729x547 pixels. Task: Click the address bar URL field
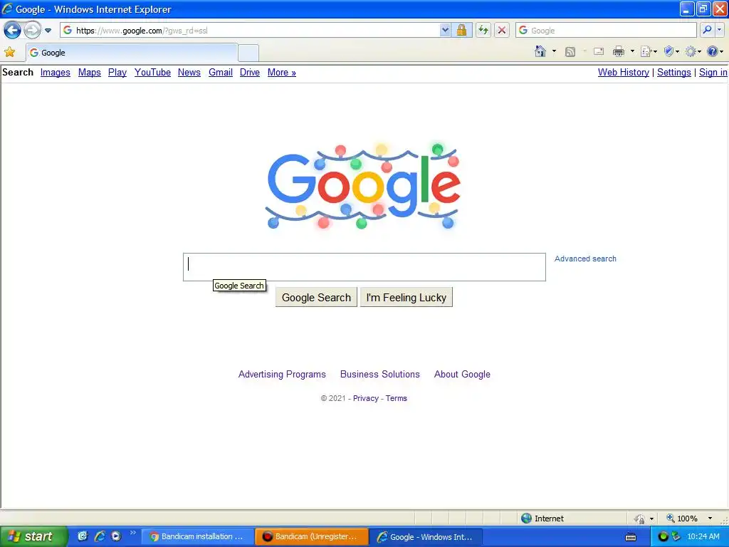[250, 31]
